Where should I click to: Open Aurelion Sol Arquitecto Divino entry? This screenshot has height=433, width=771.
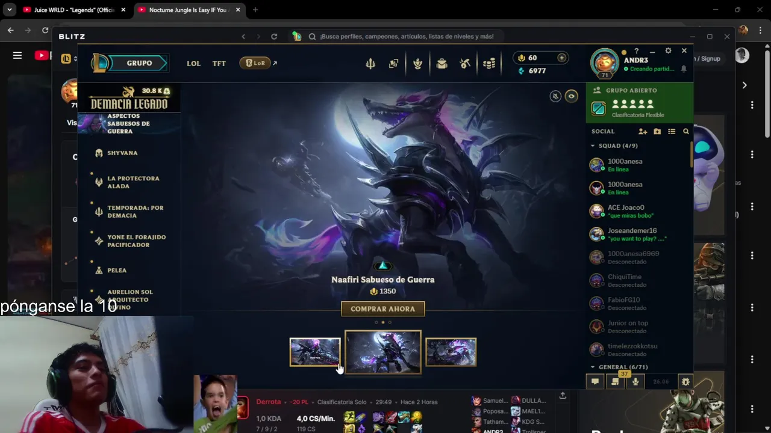click(x=129, y=299)
